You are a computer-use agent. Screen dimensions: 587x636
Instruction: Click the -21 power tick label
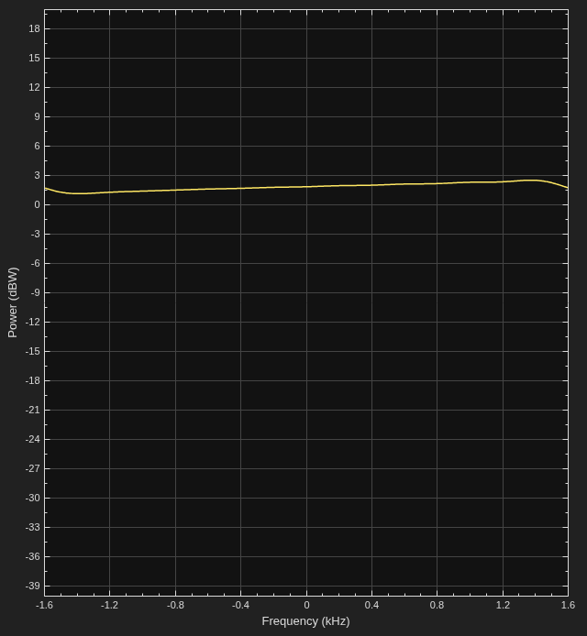[32, 410]
